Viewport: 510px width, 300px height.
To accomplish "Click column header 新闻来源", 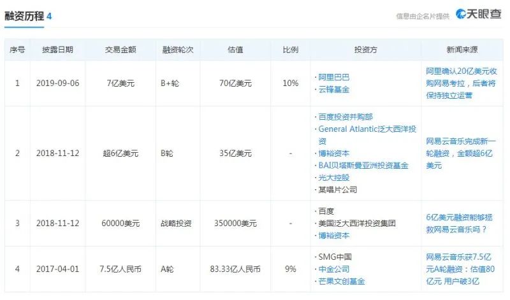I will [462, 50].
